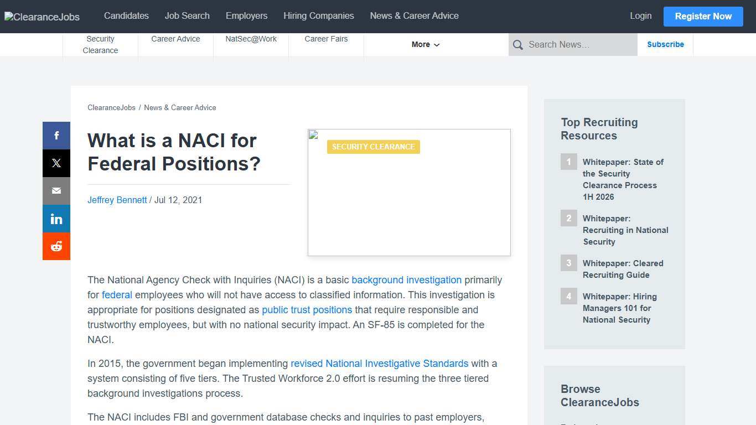Open the article's Security Clearance image
Screen dimensions: 756x425
click(x=409, y=192)
